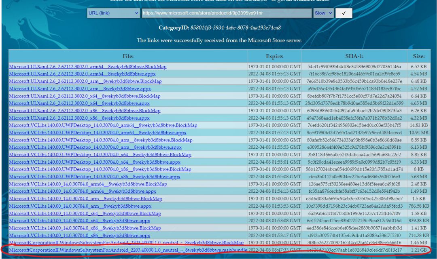437x259 pixels.
Task: Open VCLibs UWPDesktop x86 BlockMap link
Action: click(100, 169)
